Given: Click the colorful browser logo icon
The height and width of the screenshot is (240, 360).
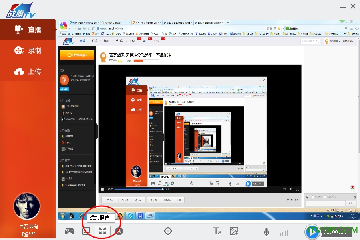Looking at the screenshot, I should tap(63, 25).
